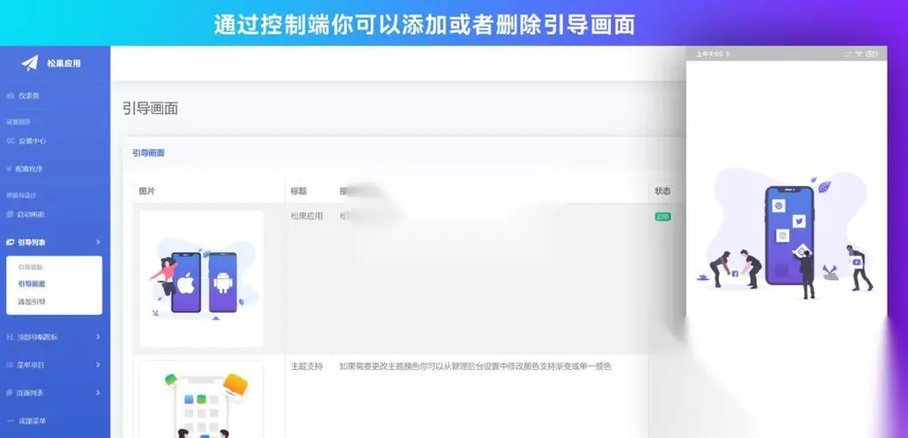Click the battery icon in phone status bar
This screenshot has height=438, width=908.
(x=873, y=54)
